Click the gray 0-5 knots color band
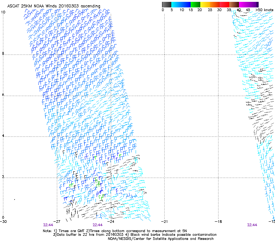 [166, 4]
